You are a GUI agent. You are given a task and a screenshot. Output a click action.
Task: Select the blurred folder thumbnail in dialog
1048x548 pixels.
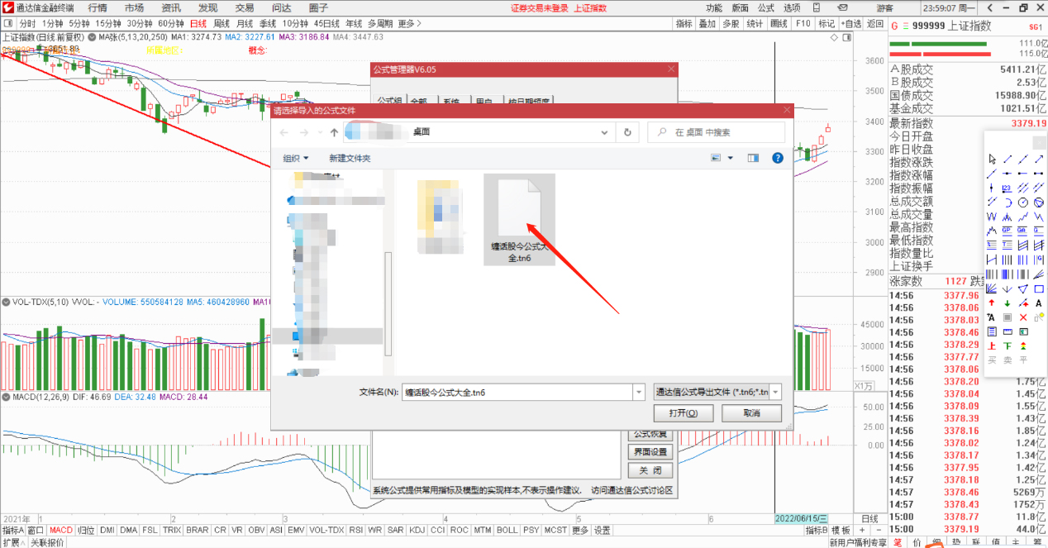coord(439,215)
